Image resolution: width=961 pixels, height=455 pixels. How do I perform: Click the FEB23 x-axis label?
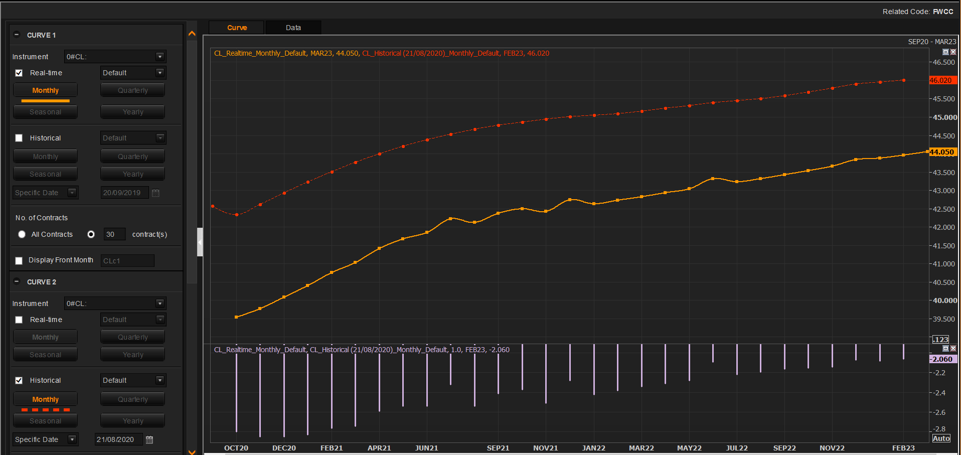903,448
